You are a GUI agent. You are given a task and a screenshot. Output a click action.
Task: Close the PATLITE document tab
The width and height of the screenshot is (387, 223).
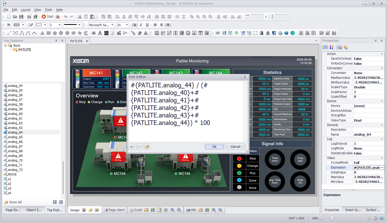pos(87,41)
